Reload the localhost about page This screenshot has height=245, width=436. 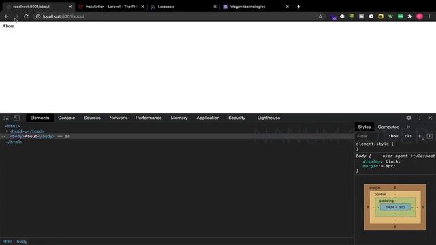(x=26, y=16)
